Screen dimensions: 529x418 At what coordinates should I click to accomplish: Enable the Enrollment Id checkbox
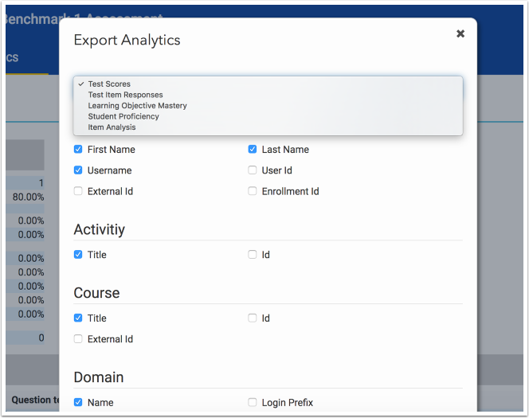(x=253, y=191)
